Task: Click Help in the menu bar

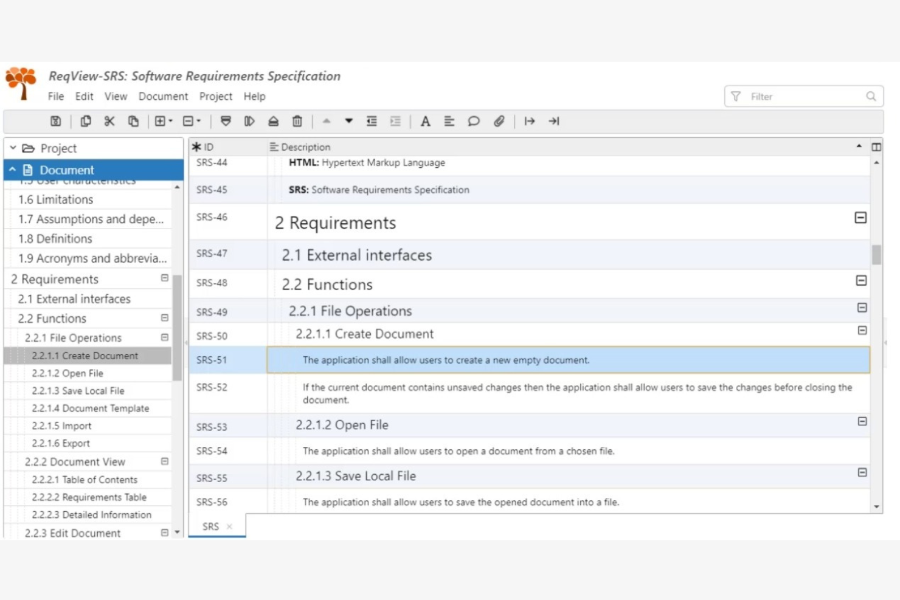Action: coord(254,96)
